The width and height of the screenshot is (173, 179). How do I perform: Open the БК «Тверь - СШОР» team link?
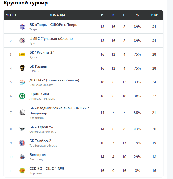(53, 25)
